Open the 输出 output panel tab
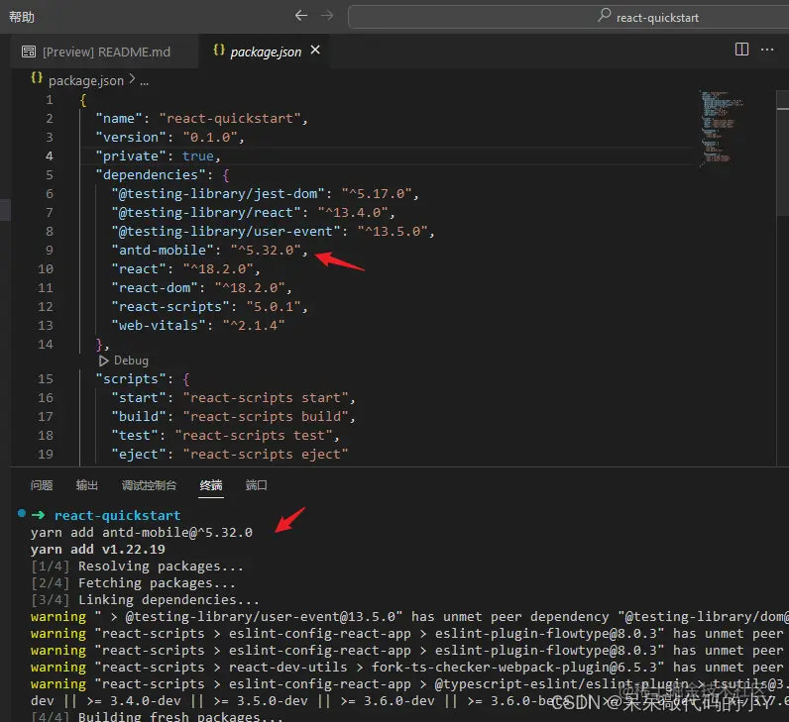The height and width of the screenshot is (722, 789). (86, 485)
